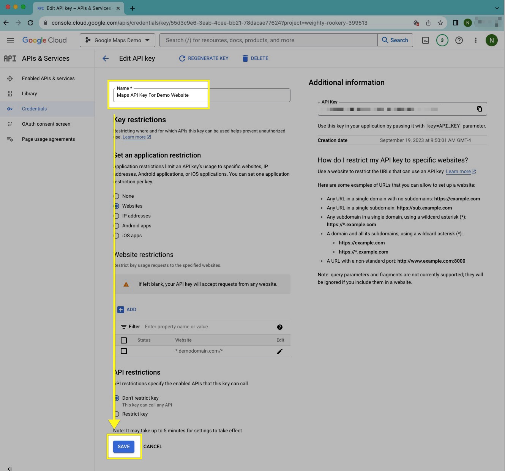The height and width of the screenshot is (471, 505).
Task: Add a new website restriction
Action: point(127,310)
